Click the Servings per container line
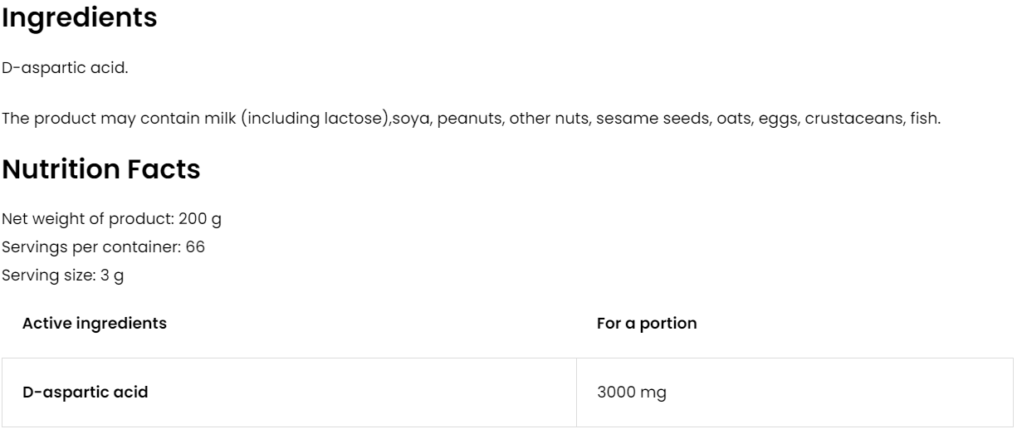This screenshot has height=434, width=1017. point(103,246)
